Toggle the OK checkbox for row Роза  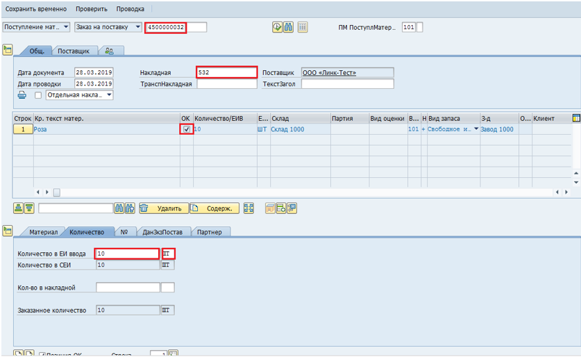tap(185, 129)
